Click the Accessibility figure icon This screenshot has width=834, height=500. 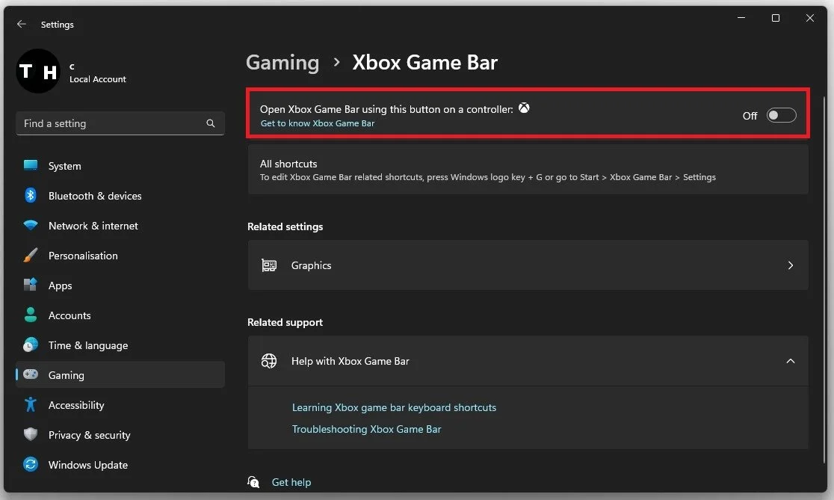click(31, 405)
